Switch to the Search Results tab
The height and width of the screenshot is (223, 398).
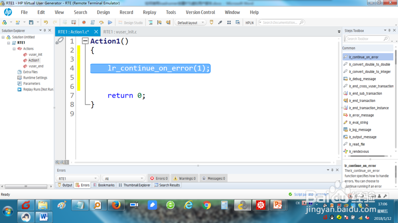coord(167,185)
